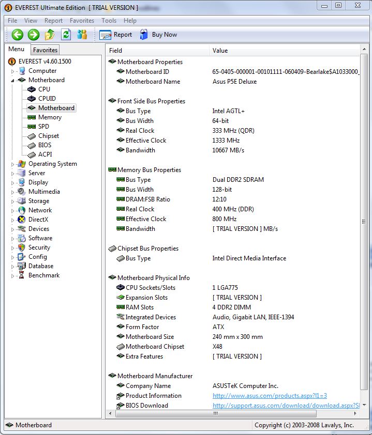372x435 pixels.
Task: Click the ACPI chip icon in tree
Action: click(x=32, y=154)
